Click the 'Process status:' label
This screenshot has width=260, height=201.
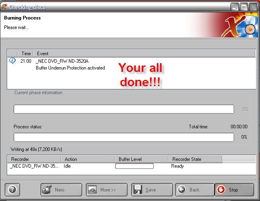(28, 127)
